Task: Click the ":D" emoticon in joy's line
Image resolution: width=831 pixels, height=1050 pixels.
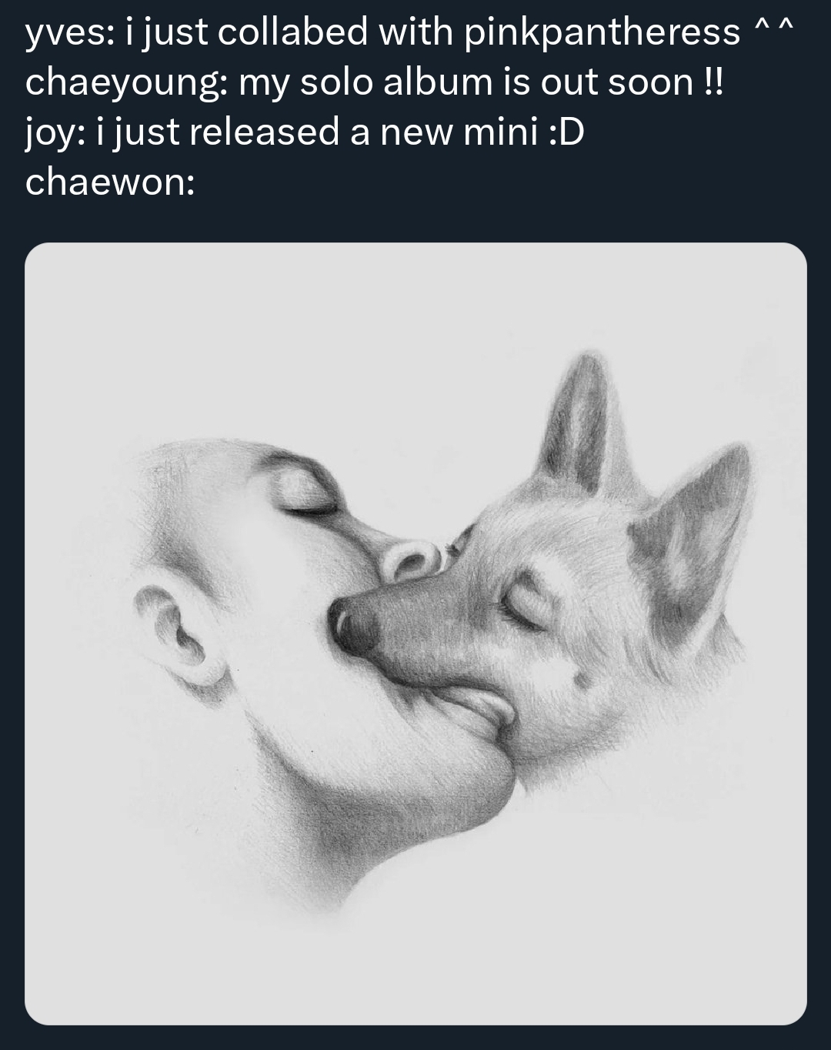Action: point(567,132)
